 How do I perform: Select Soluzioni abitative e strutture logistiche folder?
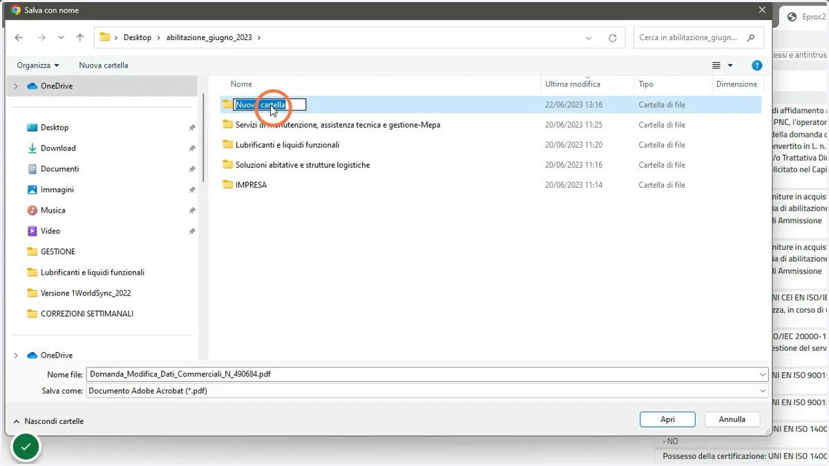coord(303,165)
